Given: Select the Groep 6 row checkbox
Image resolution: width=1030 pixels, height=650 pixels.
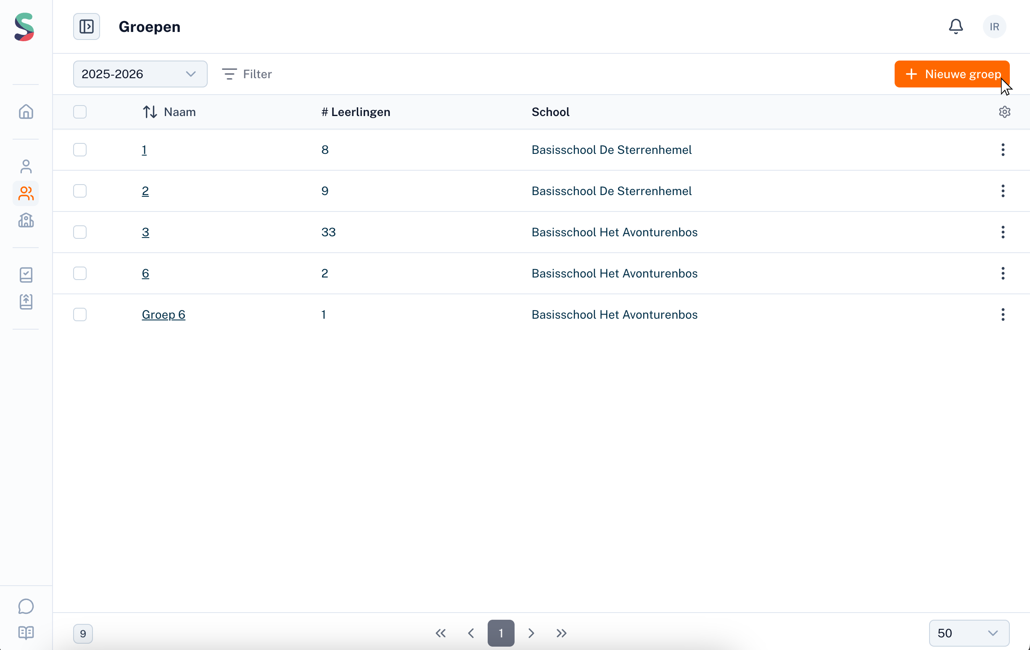Looking at the screenshot, I should click(80, 314).
